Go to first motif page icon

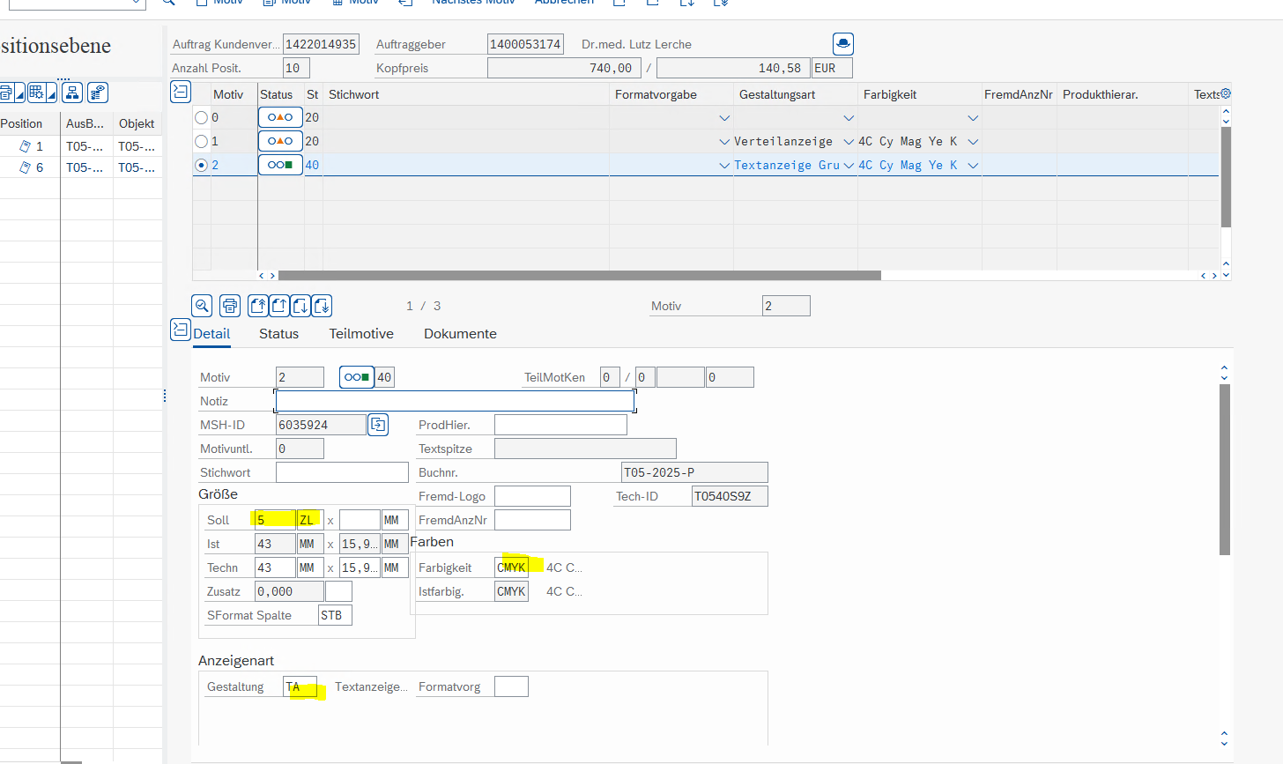point(258,306)
